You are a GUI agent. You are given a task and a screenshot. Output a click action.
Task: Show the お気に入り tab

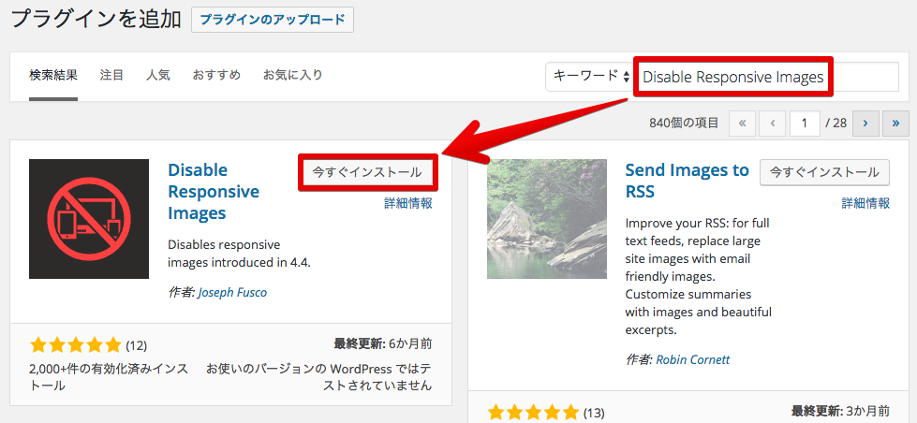coord(292,75)
